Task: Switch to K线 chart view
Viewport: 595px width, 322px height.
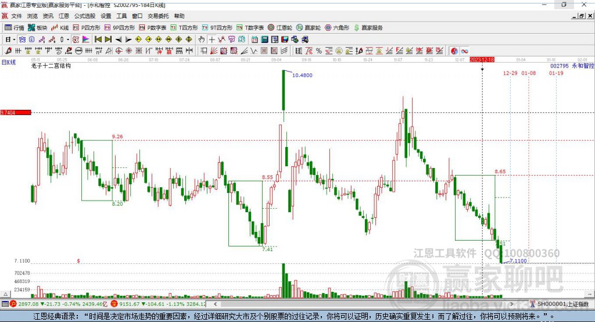Action: tap(60, 28)
